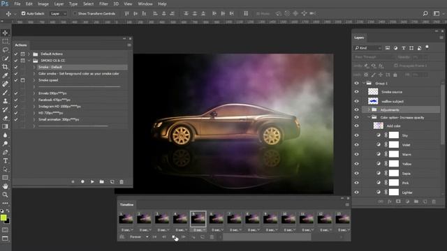447x251 pixels.
Task: Open frame 1 delay time dropdown
Action: [126, 229]
